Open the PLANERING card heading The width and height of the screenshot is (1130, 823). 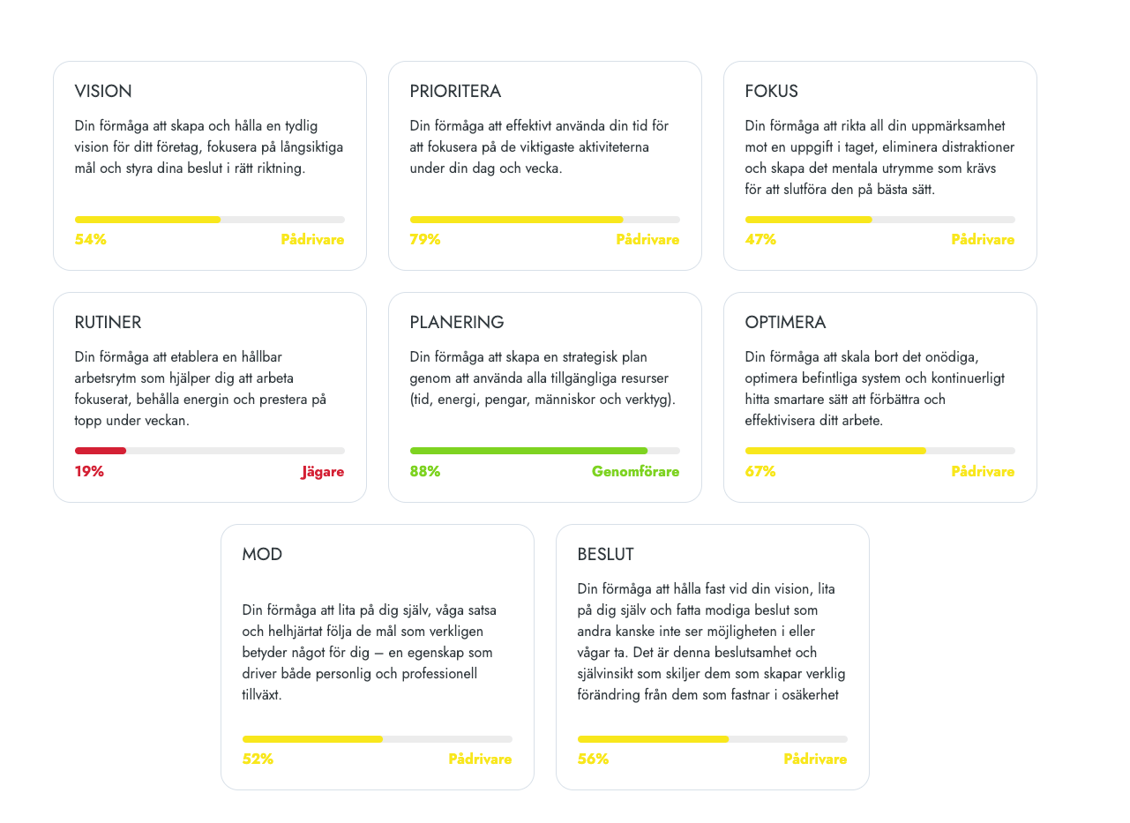pyautogui.click(x=457, y=323)
